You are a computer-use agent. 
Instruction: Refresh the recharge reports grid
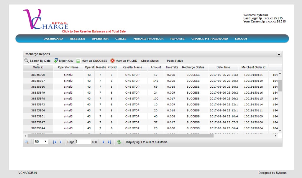(x=119, y=142)
